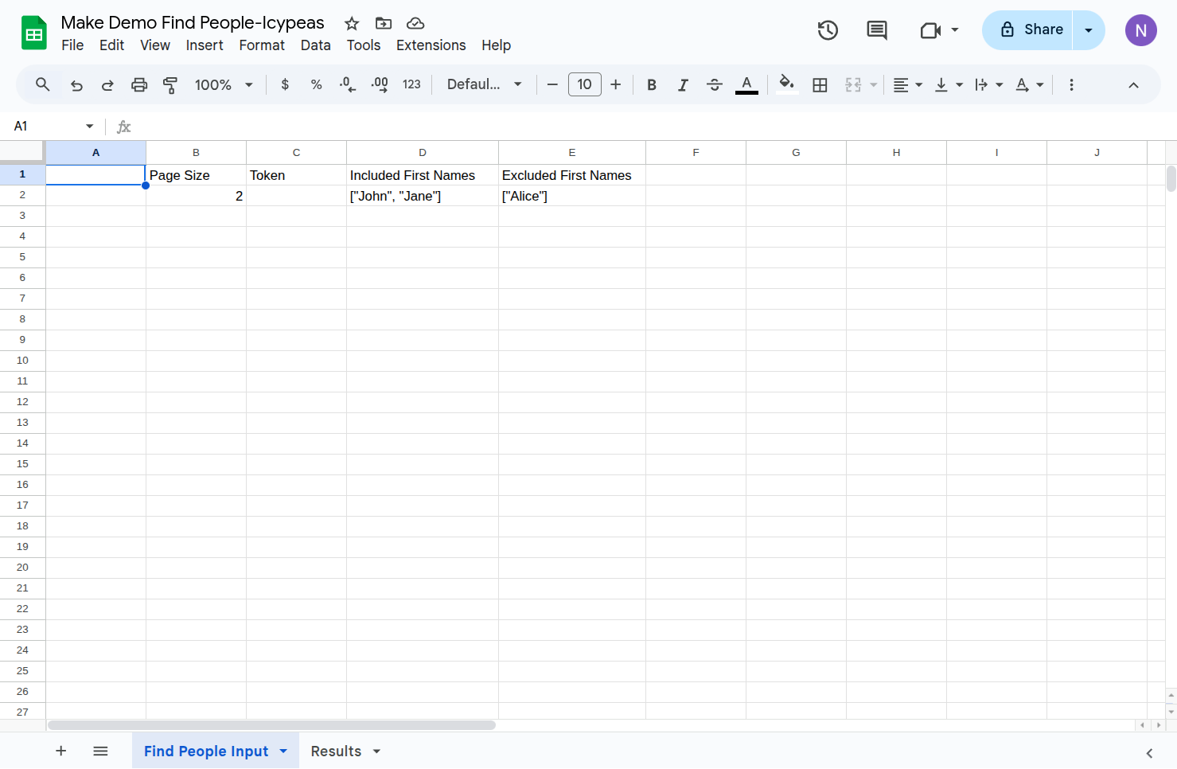Toggle strikethrough formatting
Screen dimensions: 1177x769
pyautogui.click(x=715, y=84)
